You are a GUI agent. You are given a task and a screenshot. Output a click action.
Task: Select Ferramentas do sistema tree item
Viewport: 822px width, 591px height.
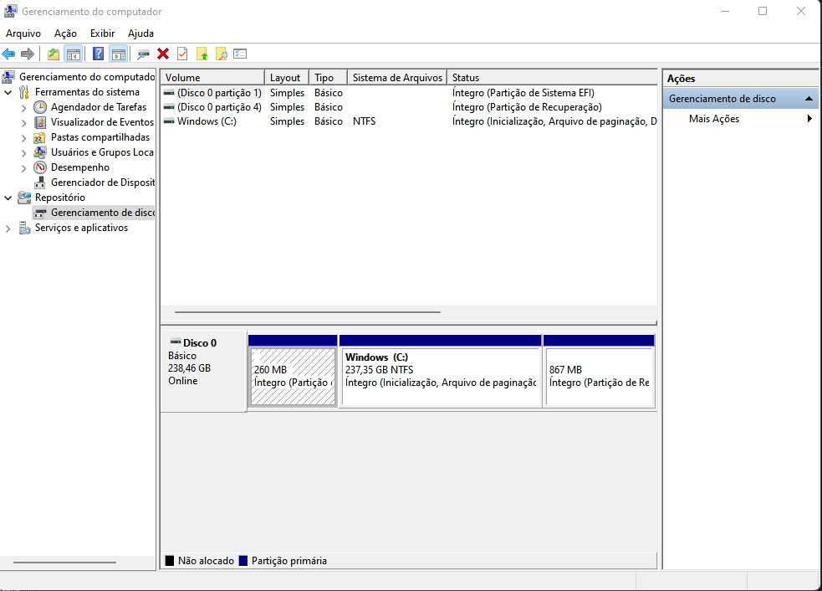coord(87,92)
